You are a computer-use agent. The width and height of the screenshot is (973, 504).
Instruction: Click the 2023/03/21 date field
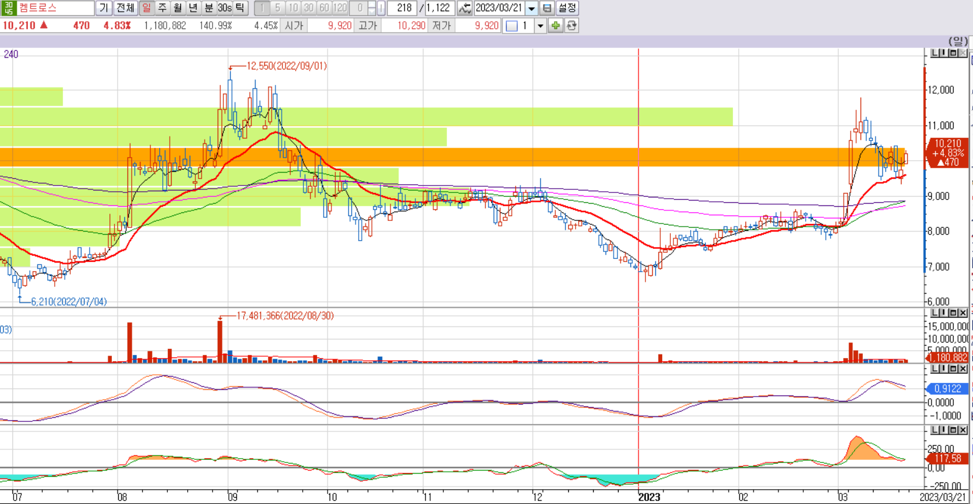point(500,8)
